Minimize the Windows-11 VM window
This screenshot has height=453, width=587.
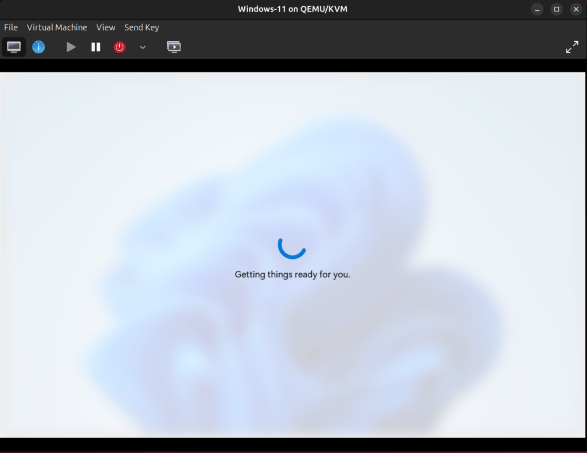pyautogui.click(x=537, y=9)
